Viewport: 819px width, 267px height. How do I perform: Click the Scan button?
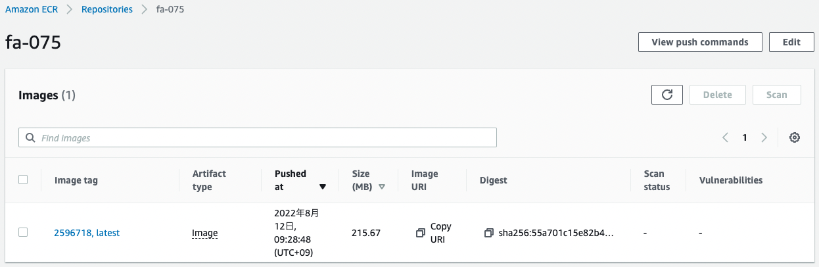776,95
